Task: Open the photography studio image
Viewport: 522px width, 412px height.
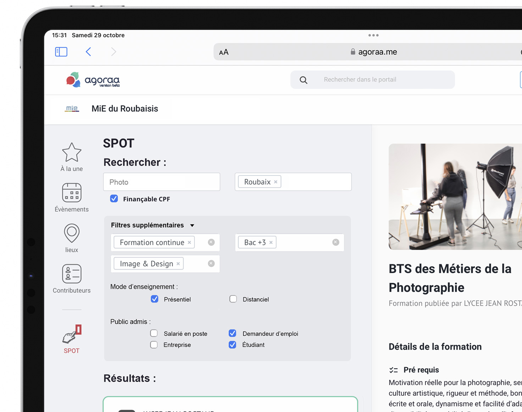Action: [x=455, y=197]
